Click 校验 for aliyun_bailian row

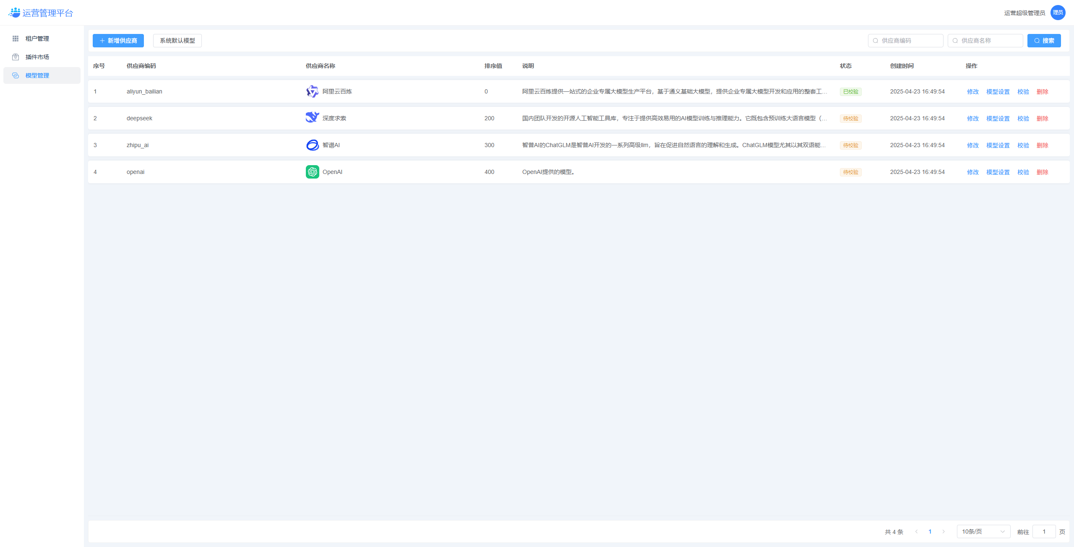(x=1023, y=92)
